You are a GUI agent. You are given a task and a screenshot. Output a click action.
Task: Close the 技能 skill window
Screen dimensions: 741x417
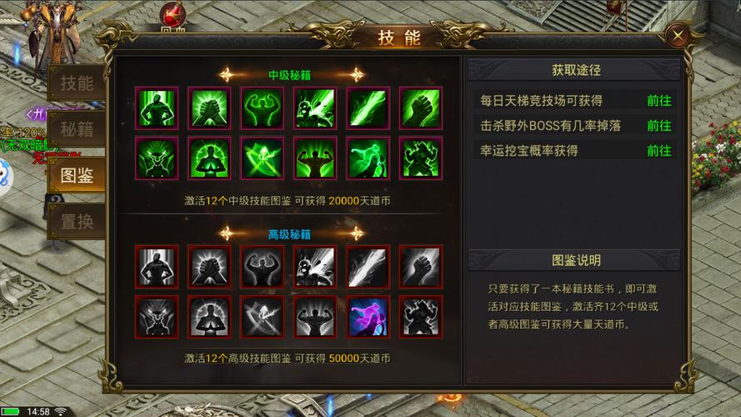[678, 36]
